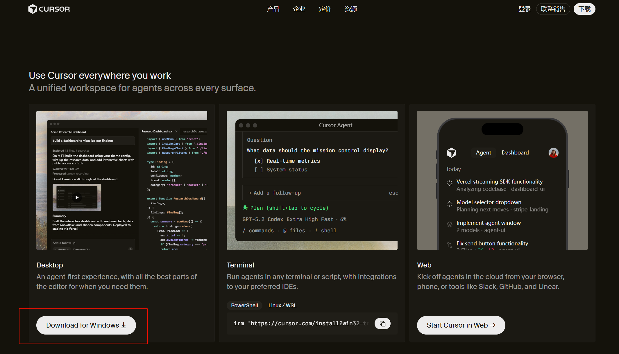Open the 资源 menu

pos(351,9)
